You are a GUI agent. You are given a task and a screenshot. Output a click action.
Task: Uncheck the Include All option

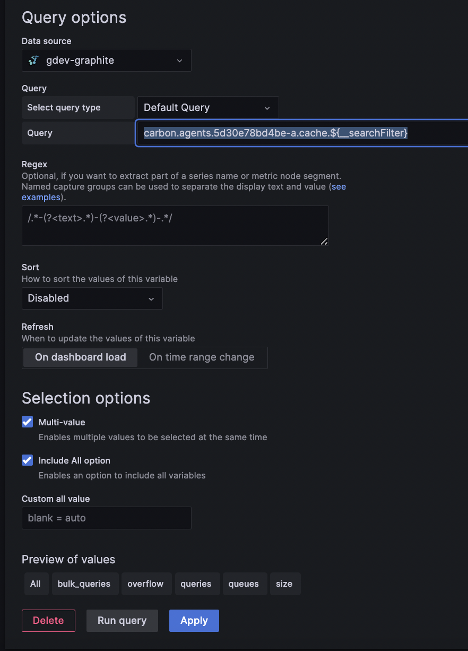(x=27, y=460)
